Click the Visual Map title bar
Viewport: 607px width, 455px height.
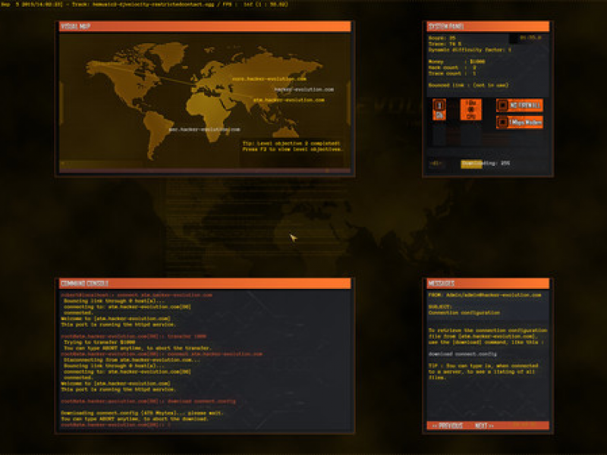[x=205, y=27]
